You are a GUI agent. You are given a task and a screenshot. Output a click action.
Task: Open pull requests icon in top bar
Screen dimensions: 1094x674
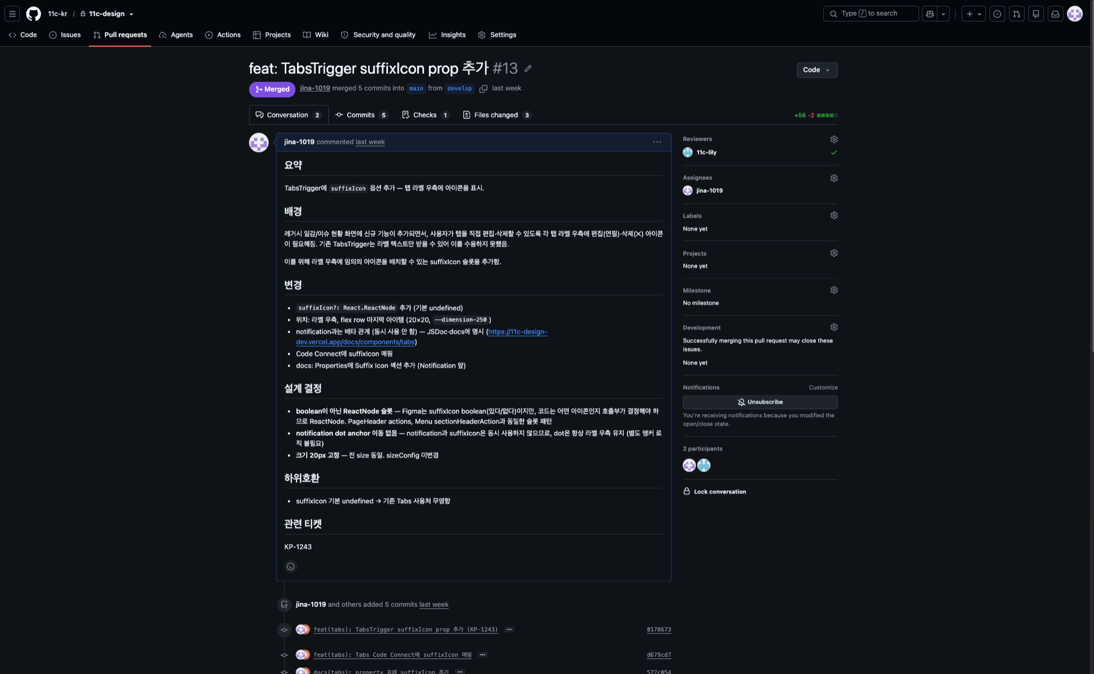coord(1017,14)
